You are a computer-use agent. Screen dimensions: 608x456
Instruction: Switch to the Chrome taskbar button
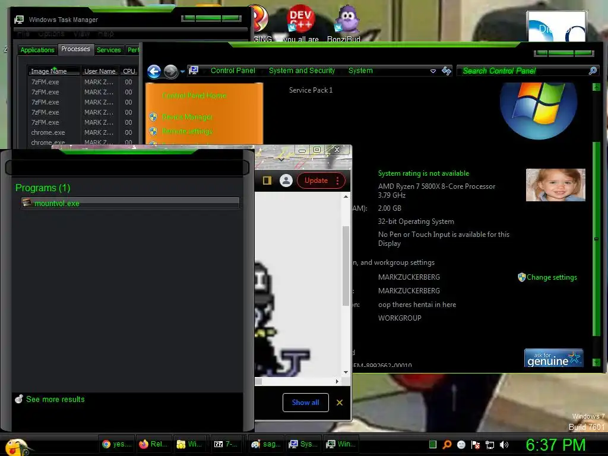[x=117, y=444]
